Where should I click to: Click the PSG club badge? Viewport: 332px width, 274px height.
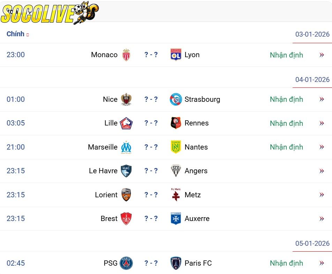click(x=126, y=263)
